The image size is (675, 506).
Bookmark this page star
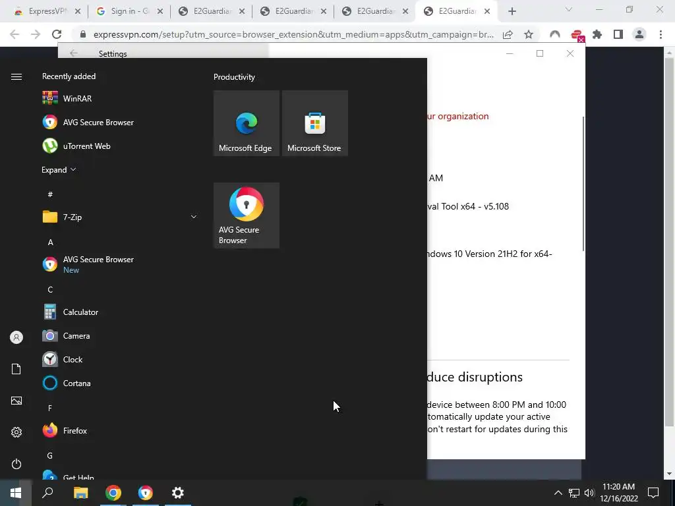529,34
